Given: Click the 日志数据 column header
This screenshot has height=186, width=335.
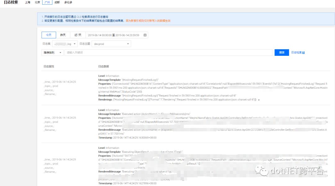Looking at the screenshot, I should tap(104, 66).
